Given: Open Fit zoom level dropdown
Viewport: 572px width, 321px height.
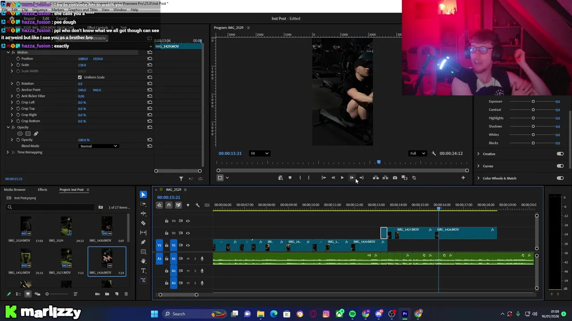Looking at the screenshot, I should 259,153.
